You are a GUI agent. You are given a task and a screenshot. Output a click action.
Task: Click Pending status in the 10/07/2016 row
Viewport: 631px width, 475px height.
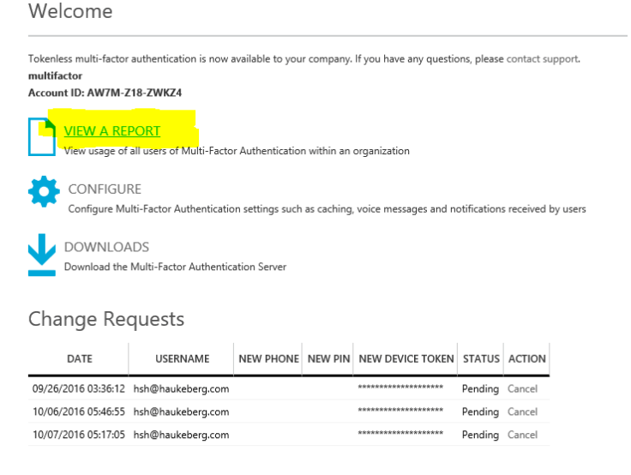(x=480, y=436)
